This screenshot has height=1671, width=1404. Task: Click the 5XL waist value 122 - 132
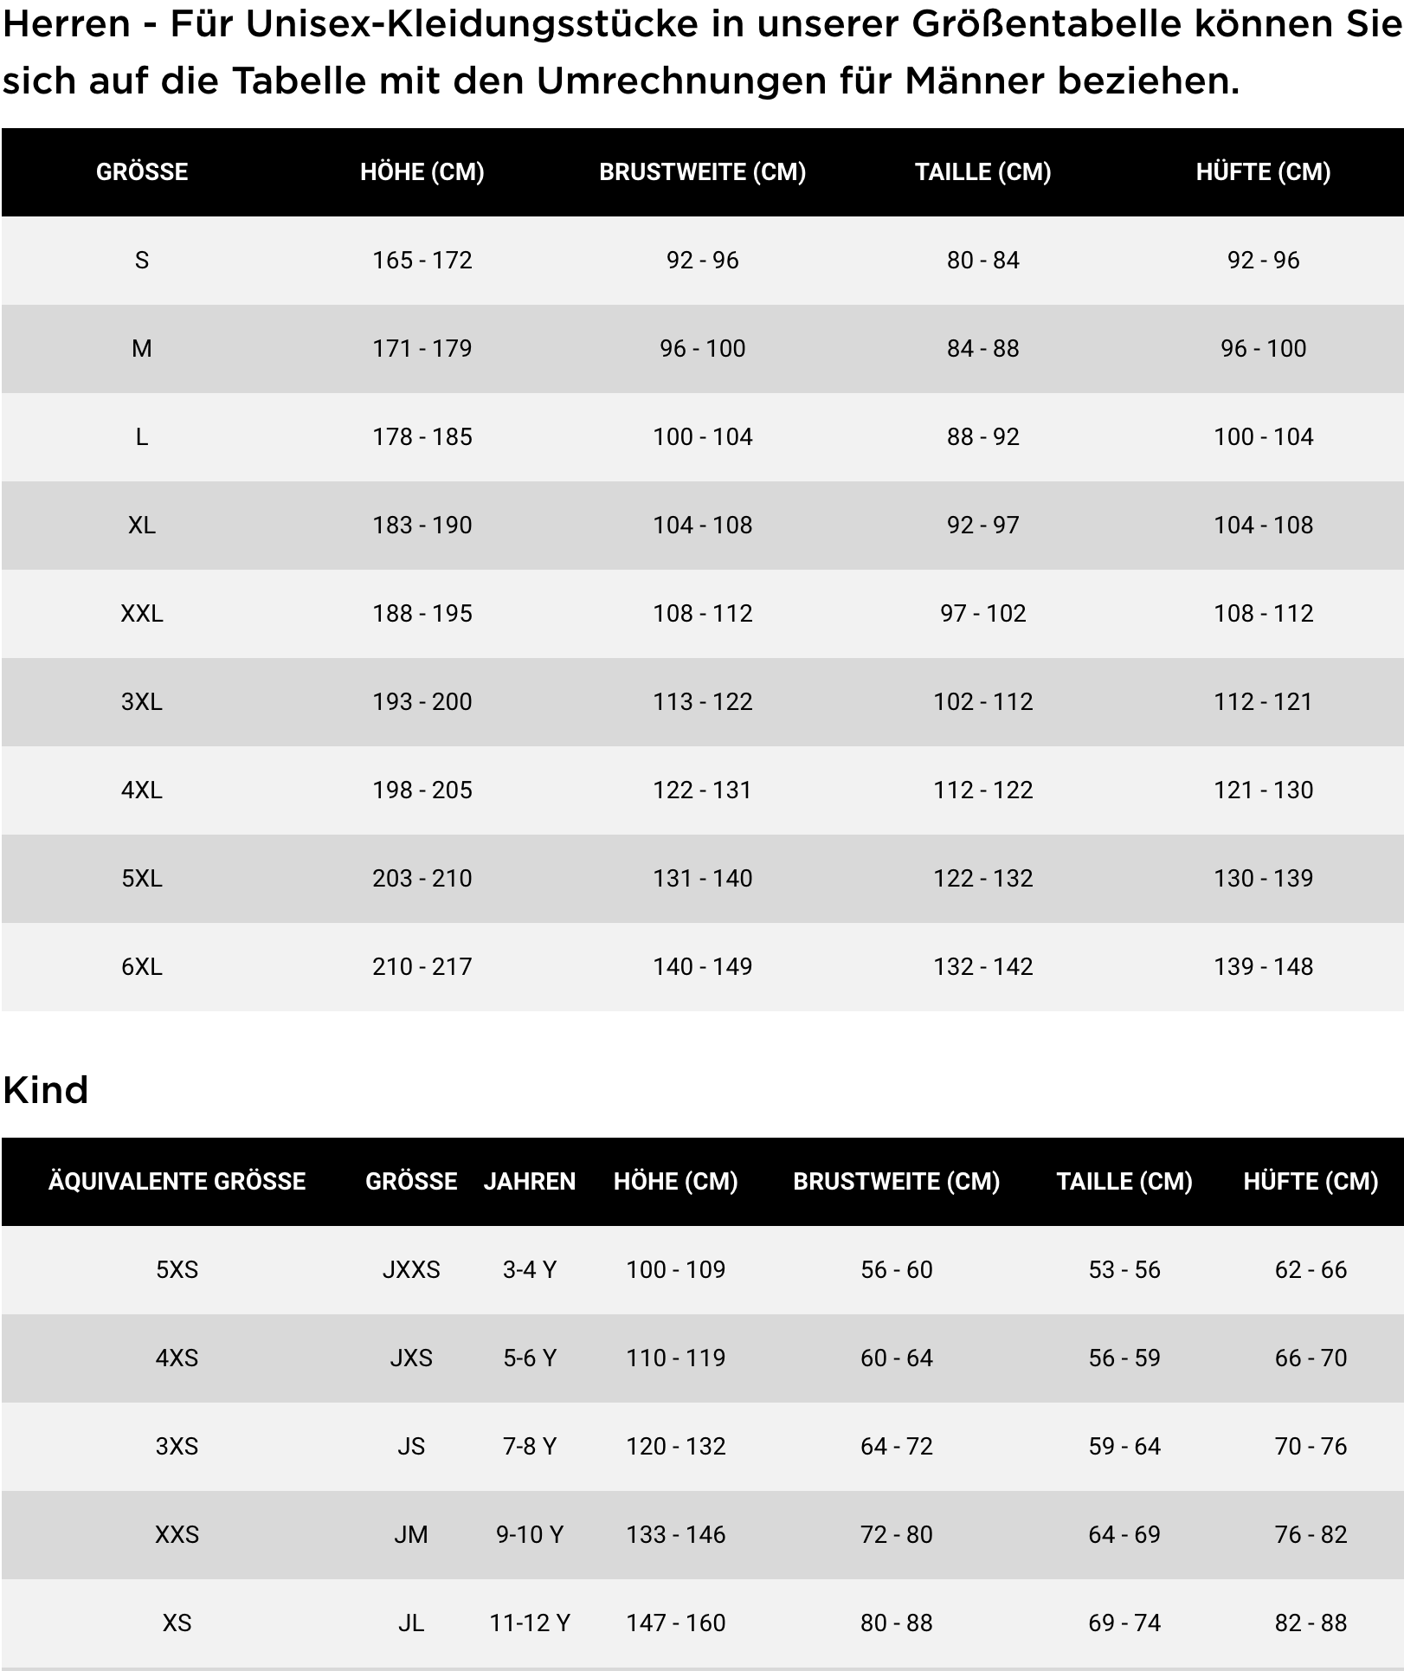(x=982, y=879)
